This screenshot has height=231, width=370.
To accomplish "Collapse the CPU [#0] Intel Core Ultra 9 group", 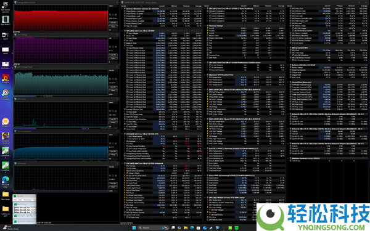I will pyautogui.click(x=123, y=31).
